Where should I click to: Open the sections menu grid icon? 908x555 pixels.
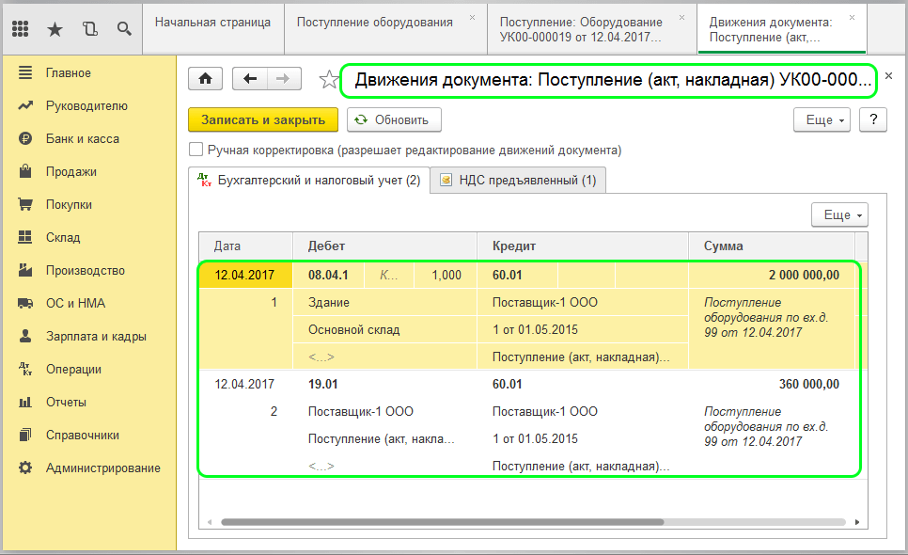point(21,28)
